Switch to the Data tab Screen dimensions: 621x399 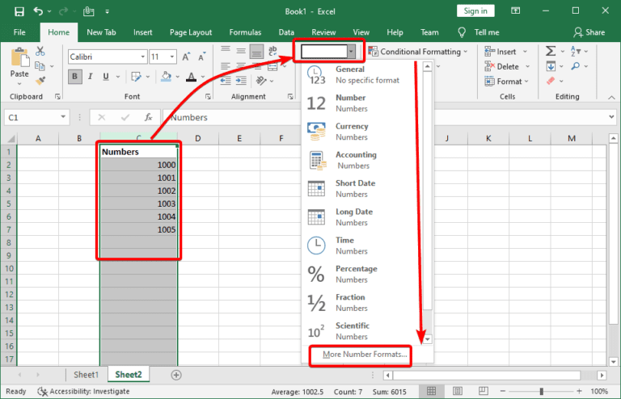286,32
